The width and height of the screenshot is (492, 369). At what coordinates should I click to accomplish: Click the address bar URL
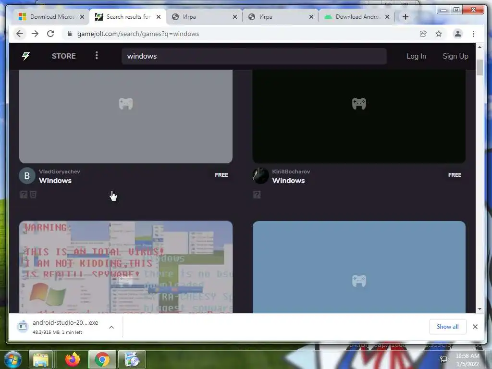pos(138,34)
